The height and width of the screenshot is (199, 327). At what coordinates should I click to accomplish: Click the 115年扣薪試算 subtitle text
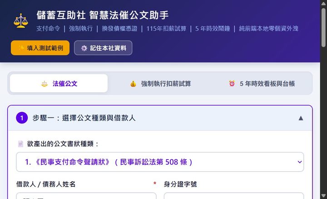point(166,28)
